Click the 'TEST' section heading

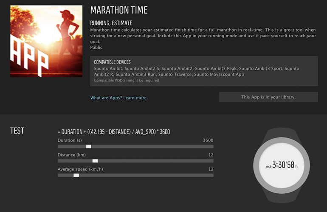coord(17,131)
